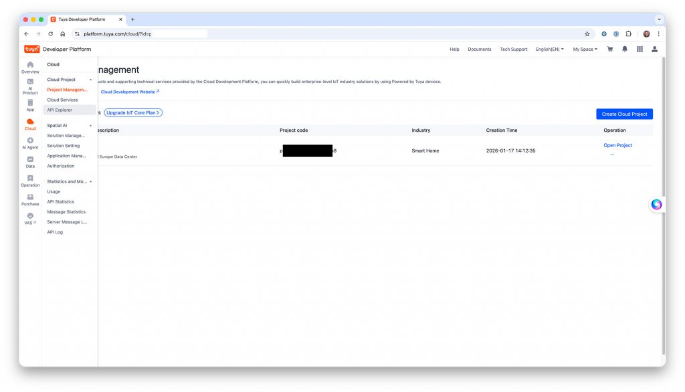Image resolution: width=685 pixels, height=392 pixels.
Task: Collapse the Spatial AI menu group
Action: pos(90,125)
